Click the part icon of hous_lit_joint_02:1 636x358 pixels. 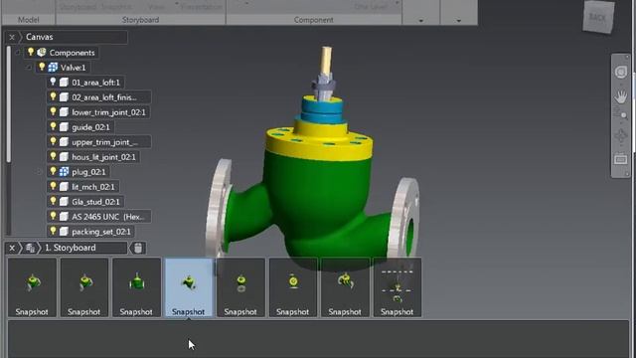click(x=64, y=157)
